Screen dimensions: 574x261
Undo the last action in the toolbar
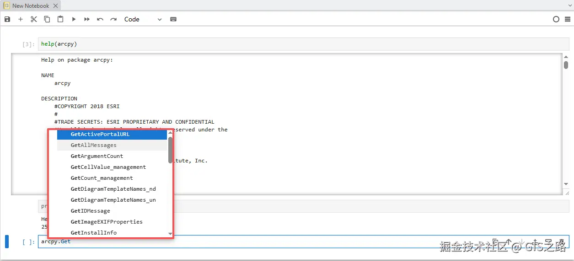(100, 19)
